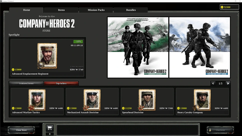The height and width of the screenshot is (136, 242).
Task: Click the empty cart contents bar
Action: 127,130
